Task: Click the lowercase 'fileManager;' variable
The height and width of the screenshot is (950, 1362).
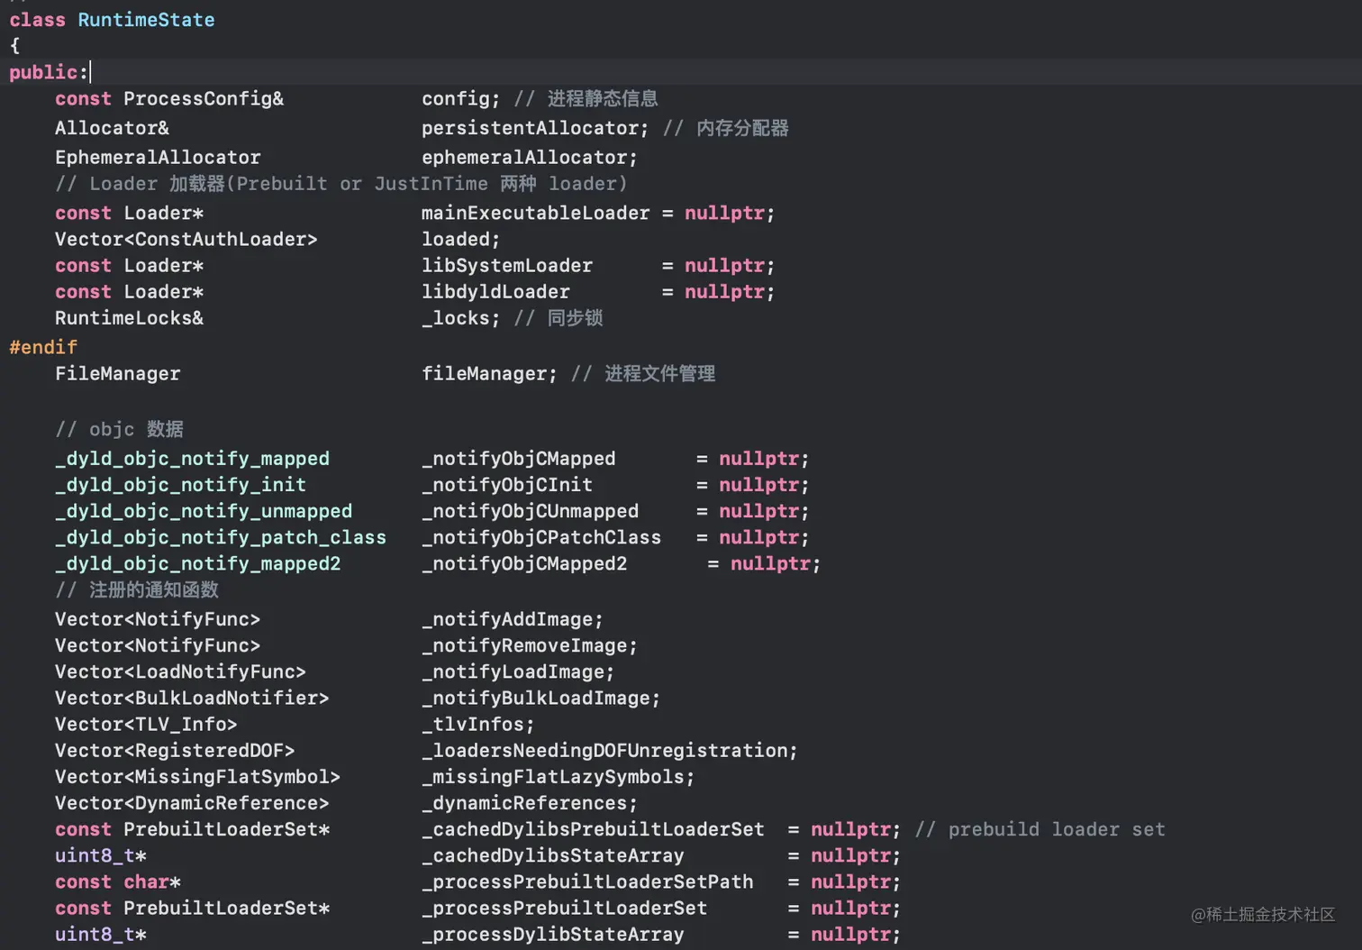Action: click(x=489, y=374)
